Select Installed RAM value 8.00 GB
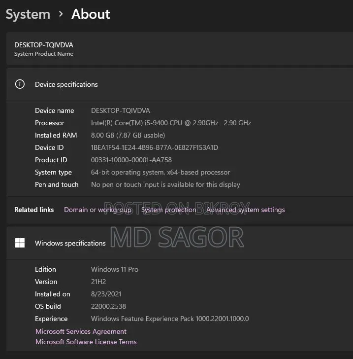This screenshot has width=353, height=359. (x=128, y=135)
